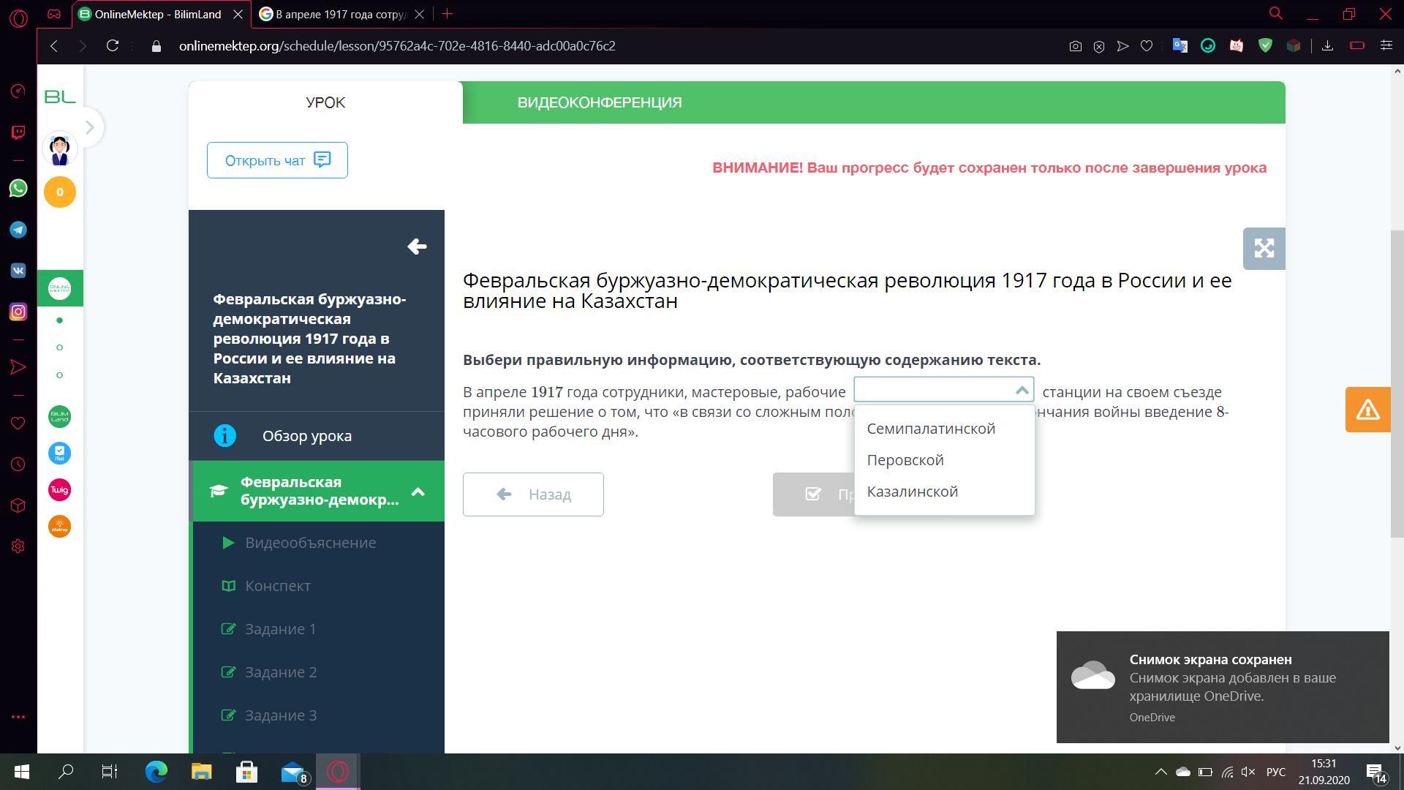Open WhatsApp from Opera sidebar
This screenshot has height=790, width=1404.
click(18, 189)
